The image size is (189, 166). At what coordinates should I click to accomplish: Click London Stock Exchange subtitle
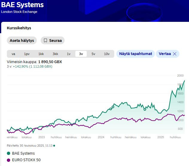coord(19,12)
